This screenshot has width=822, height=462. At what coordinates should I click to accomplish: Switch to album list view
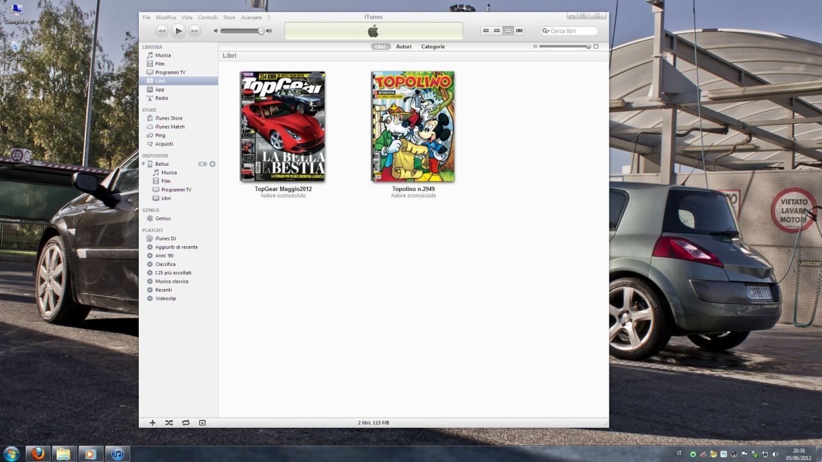pyautogui.click(x=497, y=31)
